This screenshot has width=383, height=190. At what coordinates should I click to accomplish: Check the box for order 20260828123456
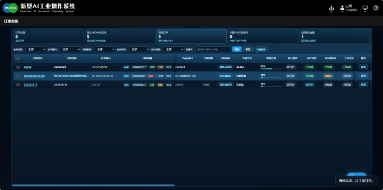pyautogui.click(x=18, y=76)
